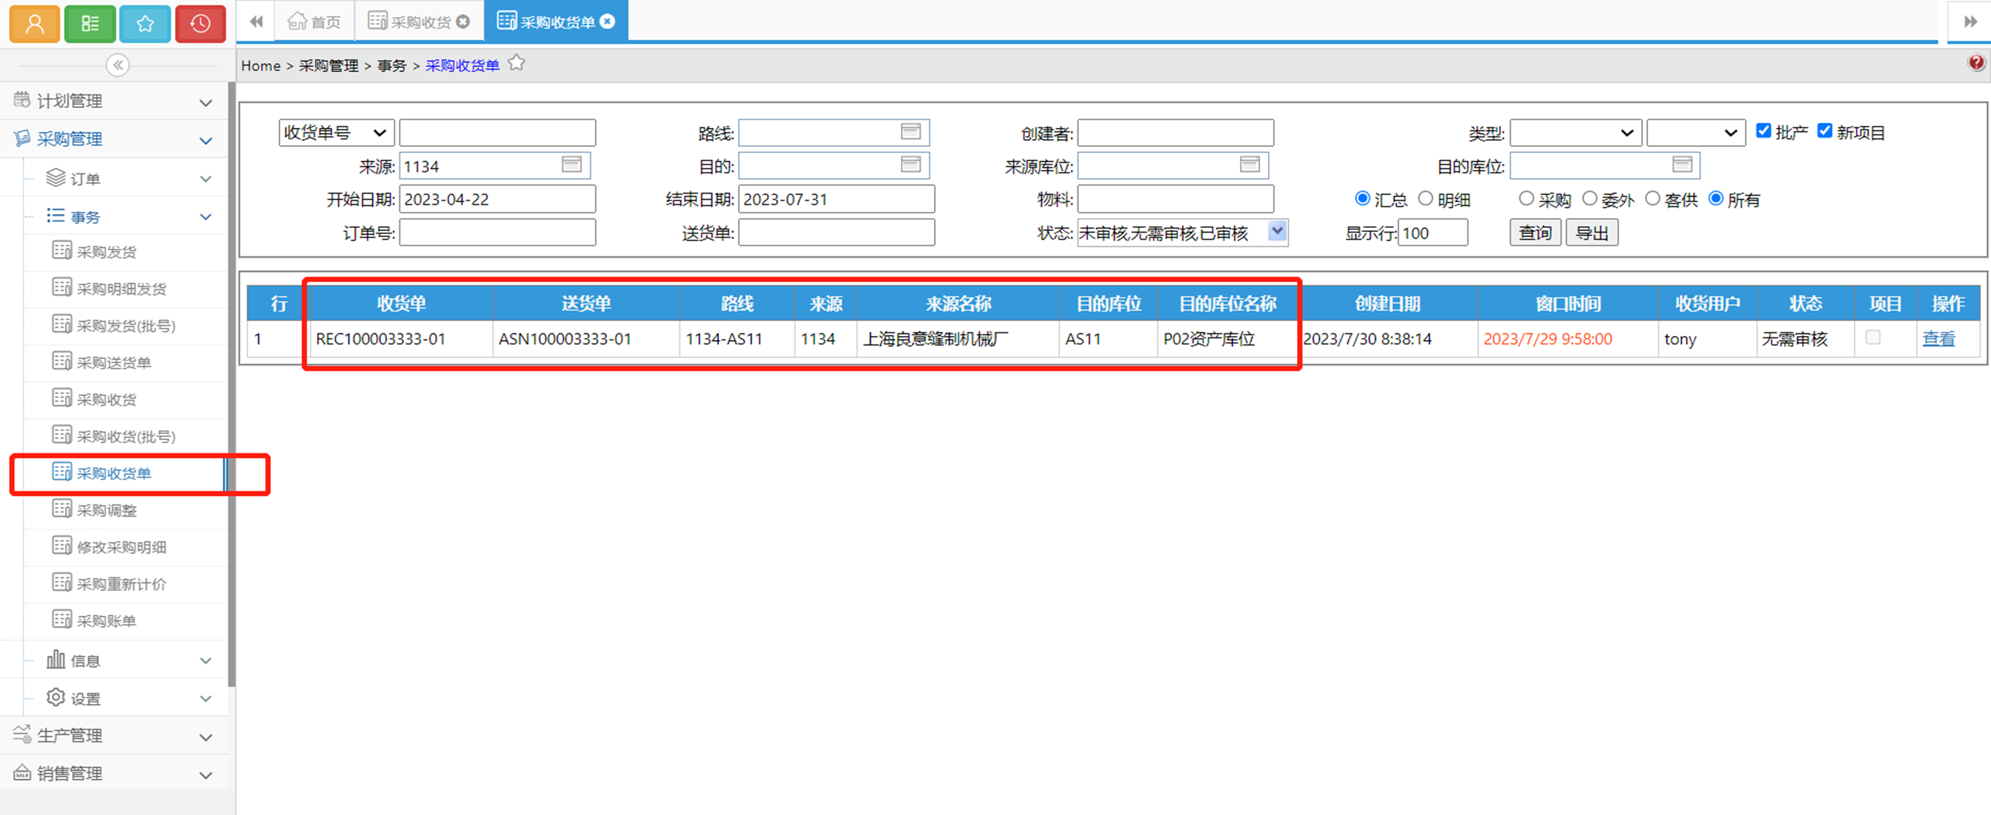This screenshot has height=815, width=1991.
Task: Open the 目的 lookup icon
Action: pos(910,165)
